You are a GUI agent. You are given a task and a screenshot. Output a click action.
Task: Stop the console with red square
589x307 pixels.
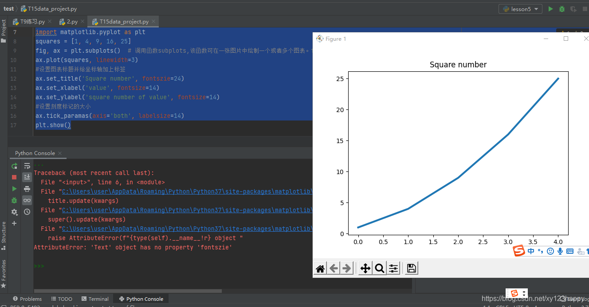pyautogui.click(x=14, y=177)
